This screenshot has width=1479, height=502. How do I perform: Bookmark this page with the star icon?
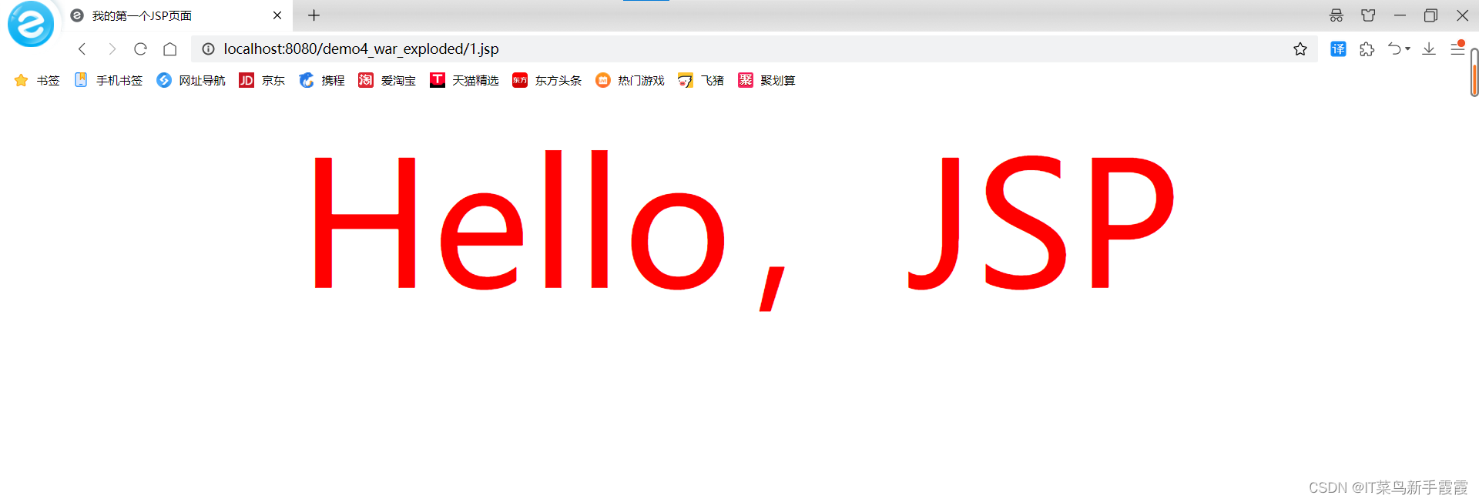coord(1300,49)
